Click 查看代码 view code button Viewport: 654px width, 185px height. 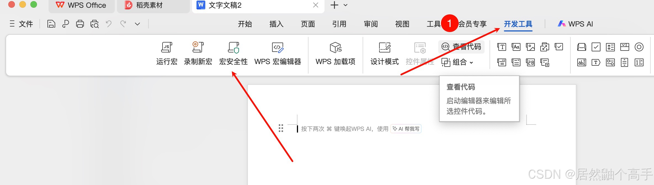coord(461,47)
